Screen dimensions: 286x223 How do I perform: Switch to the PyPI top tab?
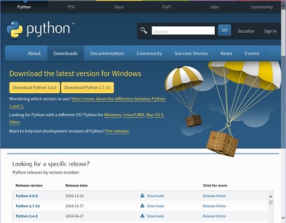[x=167, y=7]
